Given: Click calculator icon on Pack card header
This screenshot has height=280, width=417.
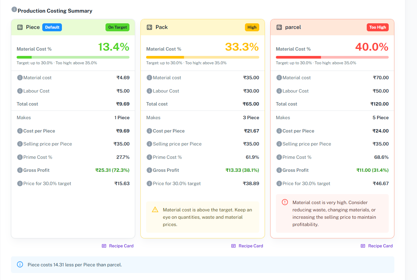Looking at the screenshot, I should 149,27.
